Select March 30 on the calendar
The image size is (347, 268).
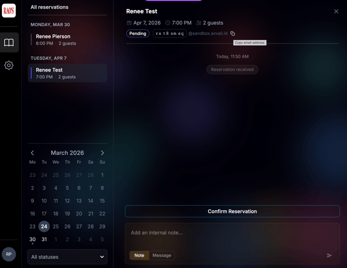(x=33, y=239)
